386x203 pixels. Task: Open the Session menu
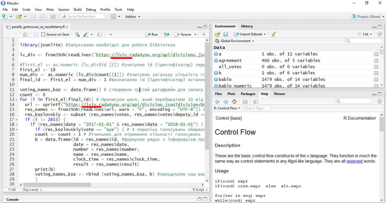click(x=64, y=10)
